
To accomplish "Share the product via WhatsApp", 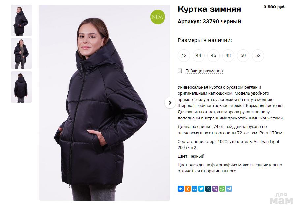I will 222,189.
